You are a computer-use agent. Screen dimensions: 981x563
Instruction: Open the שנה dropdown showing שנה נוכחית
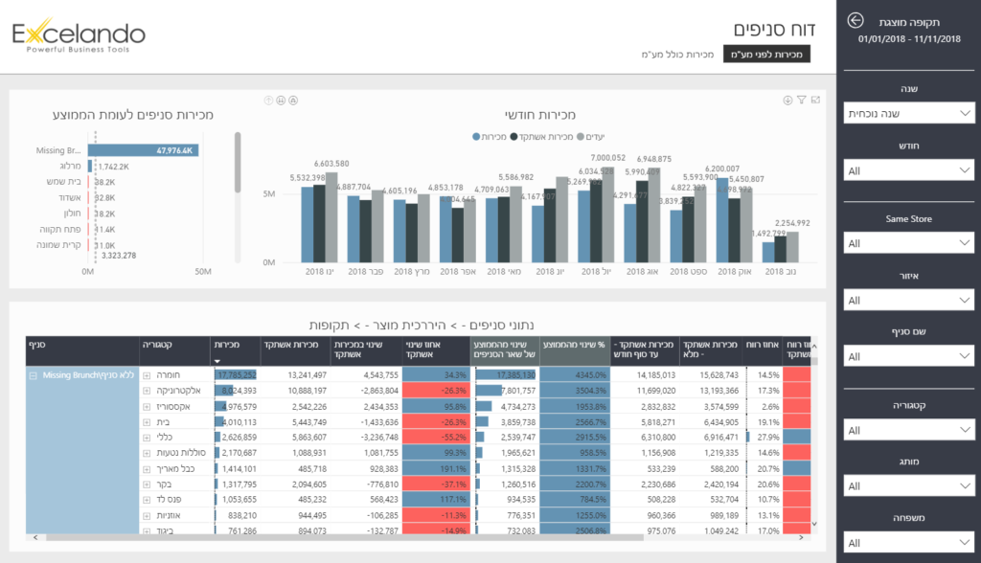pyautogui.click(x=908, y=113)
